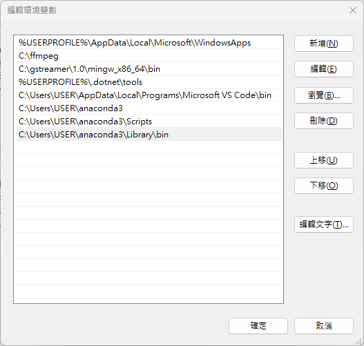Select the C:\Users\USER\anaconda3 entry
This screenshot has width=364, height=346.
point(149,108)
